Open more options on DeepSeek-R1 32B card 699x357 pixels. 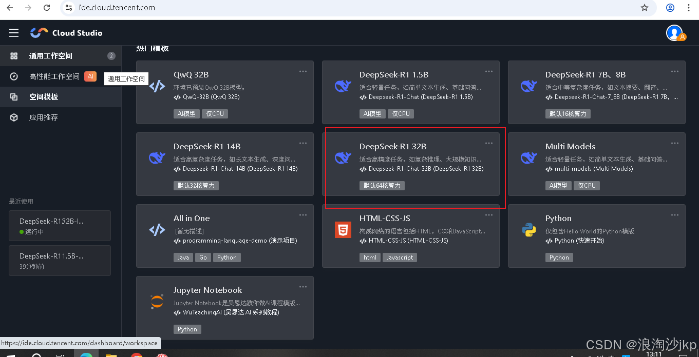click(x=489, y=143)
